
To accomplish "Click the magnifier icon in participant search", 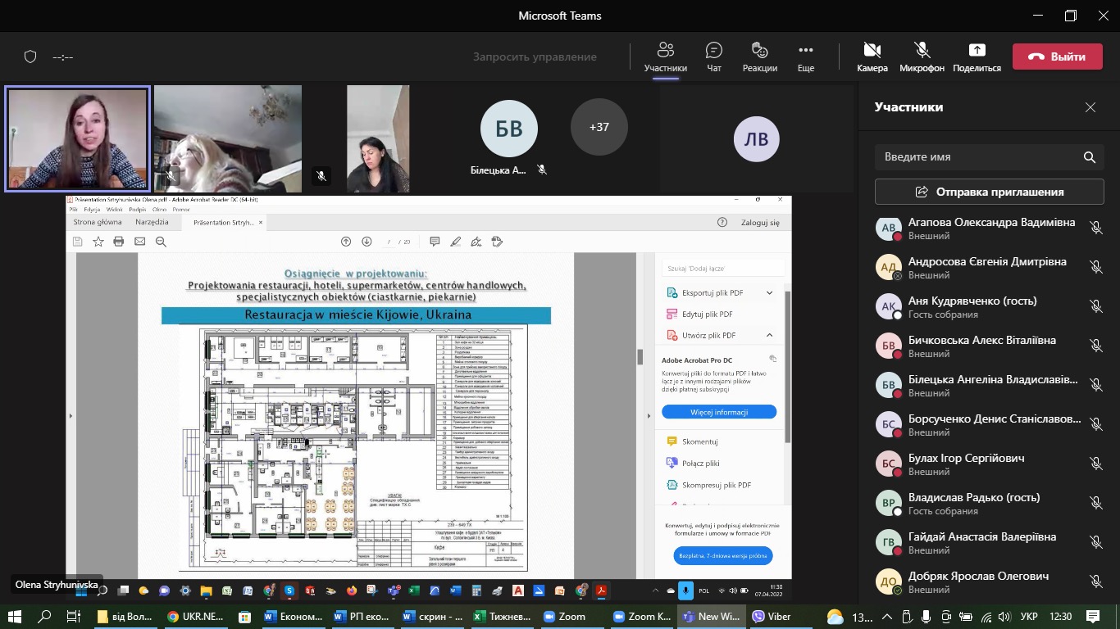I will (x=1089, y=156).
